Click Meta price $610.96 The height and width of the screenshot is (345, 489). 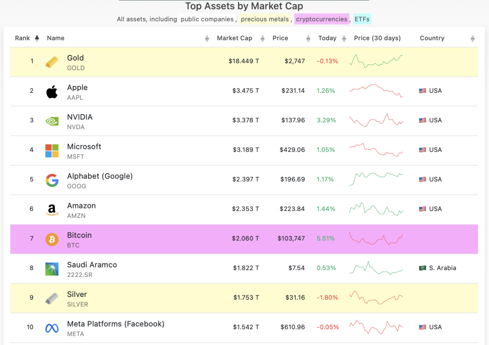coord(293,327)
